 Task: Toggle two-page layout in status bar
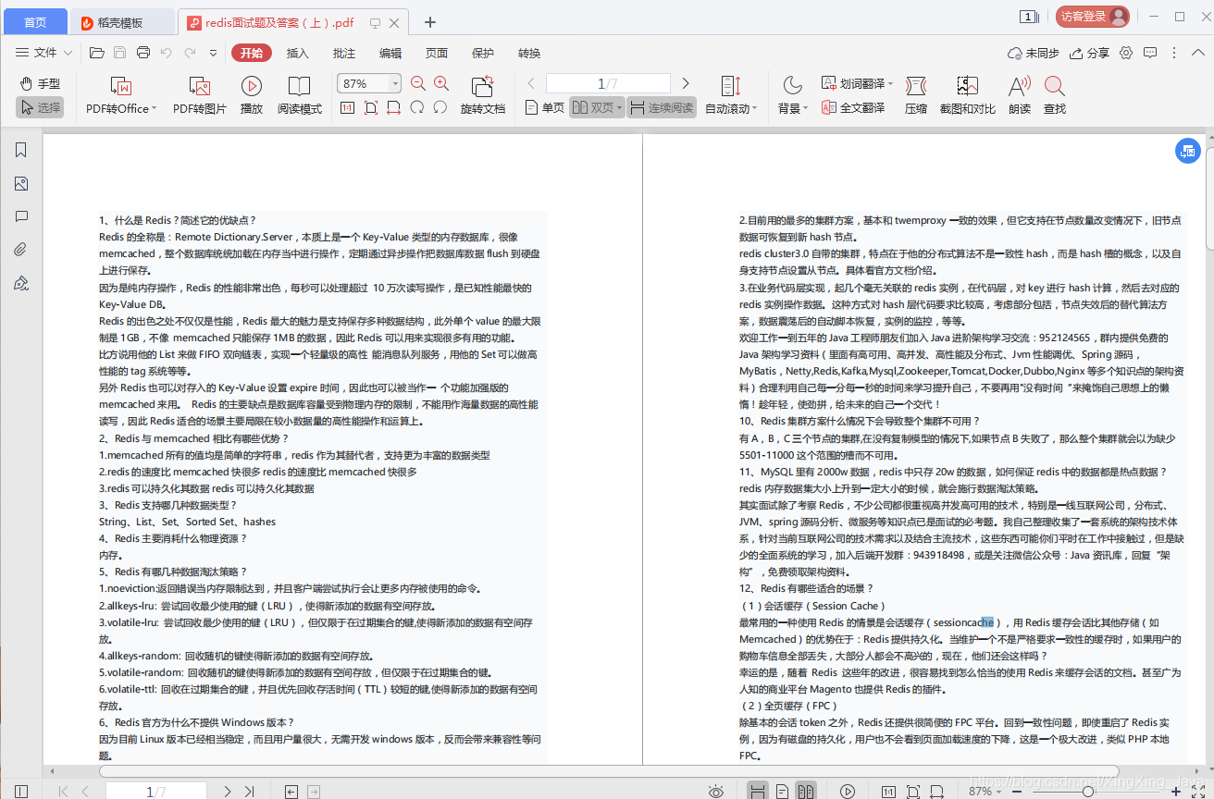[806, 792]
